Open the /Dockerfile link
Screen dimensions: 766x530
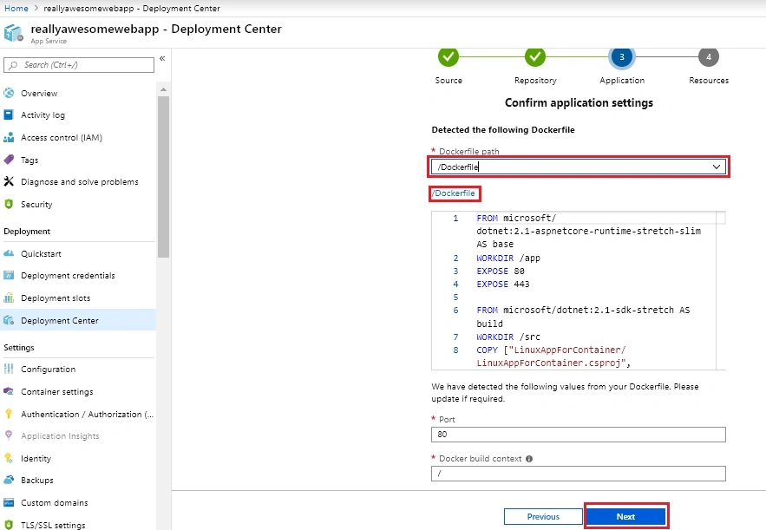click(454, 193)
